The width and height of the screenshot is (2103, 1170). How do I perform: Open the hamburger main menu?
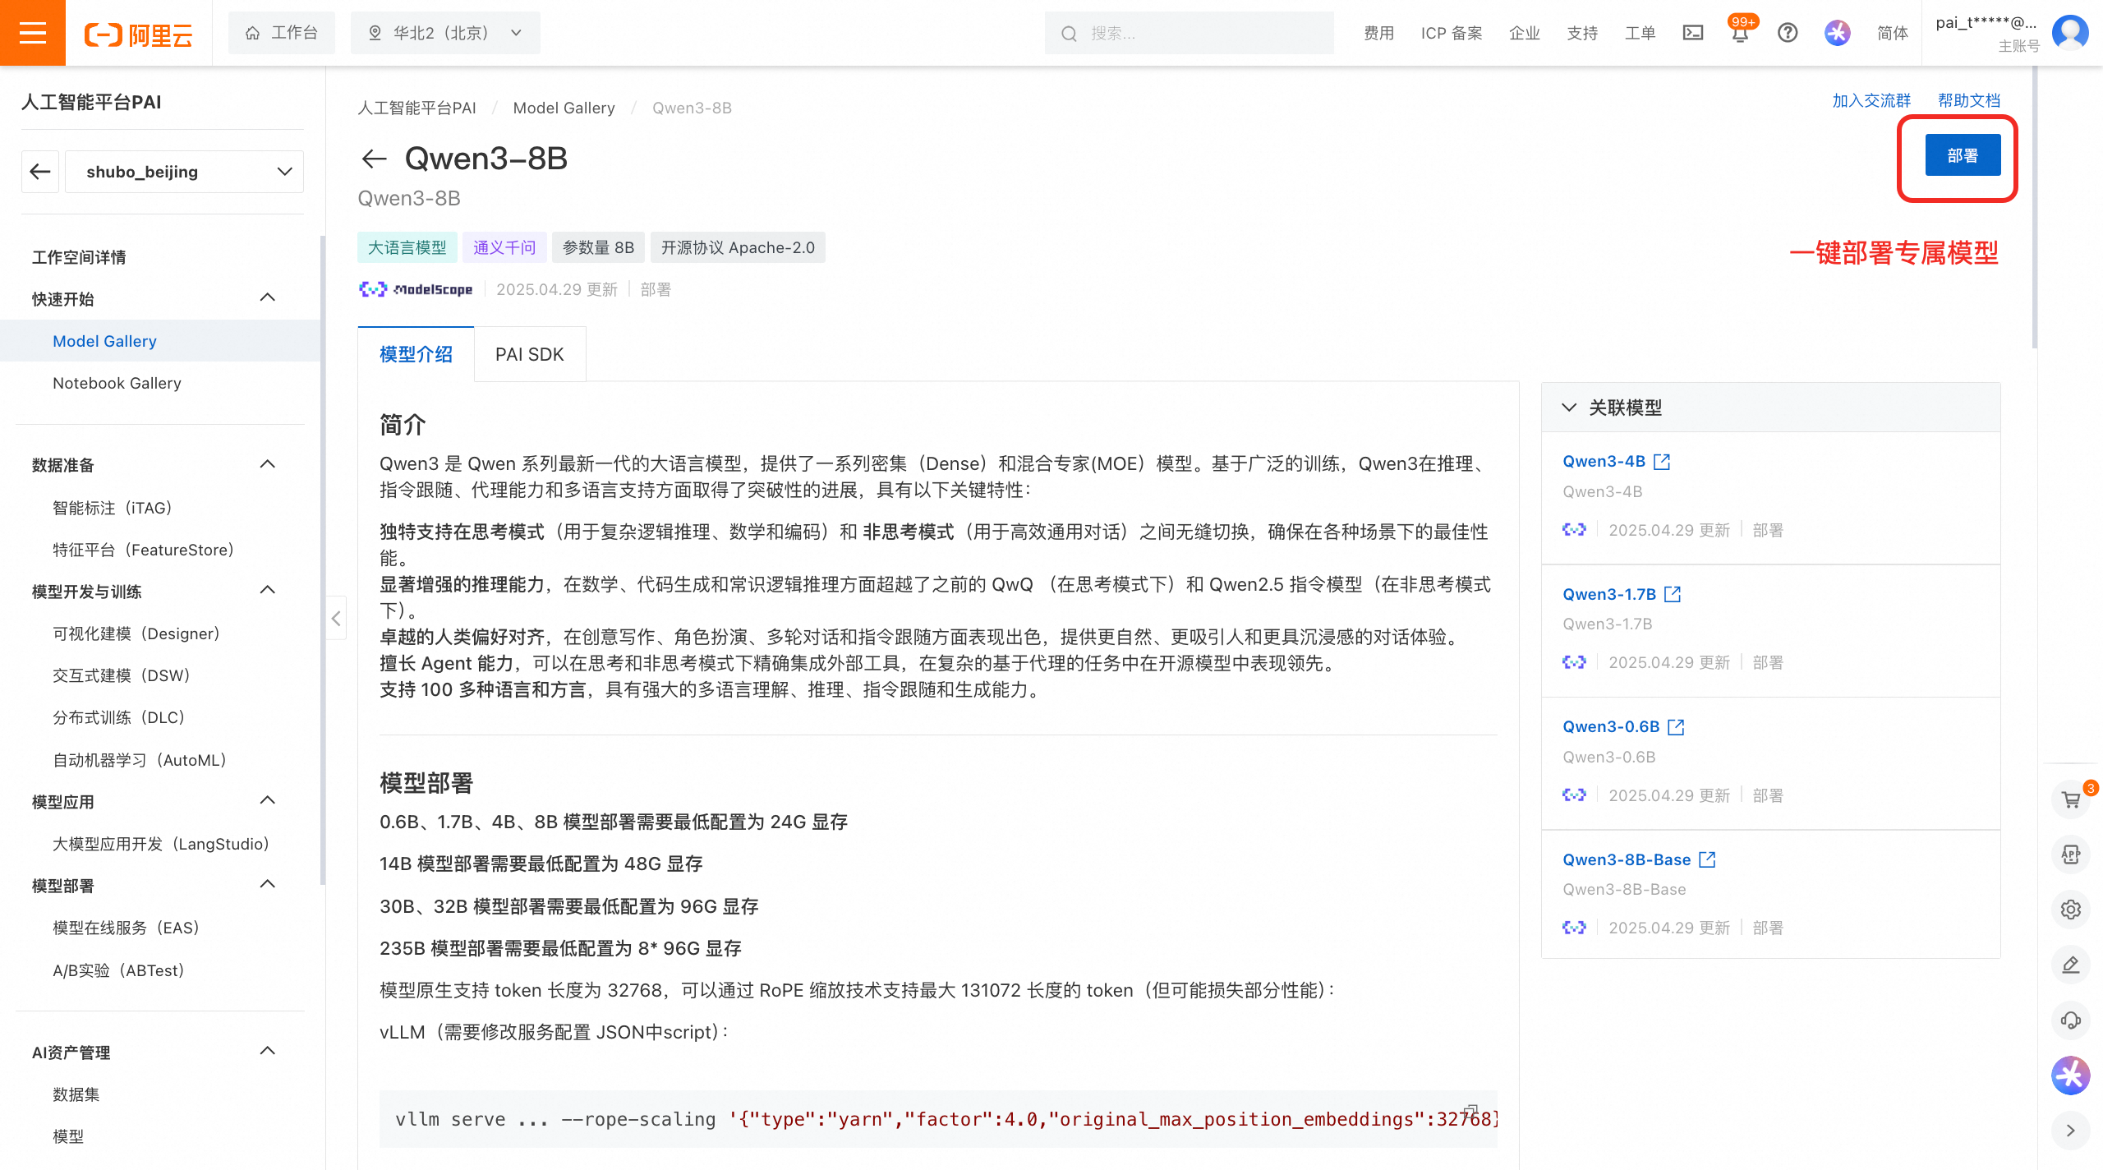(x=33, y=33)
